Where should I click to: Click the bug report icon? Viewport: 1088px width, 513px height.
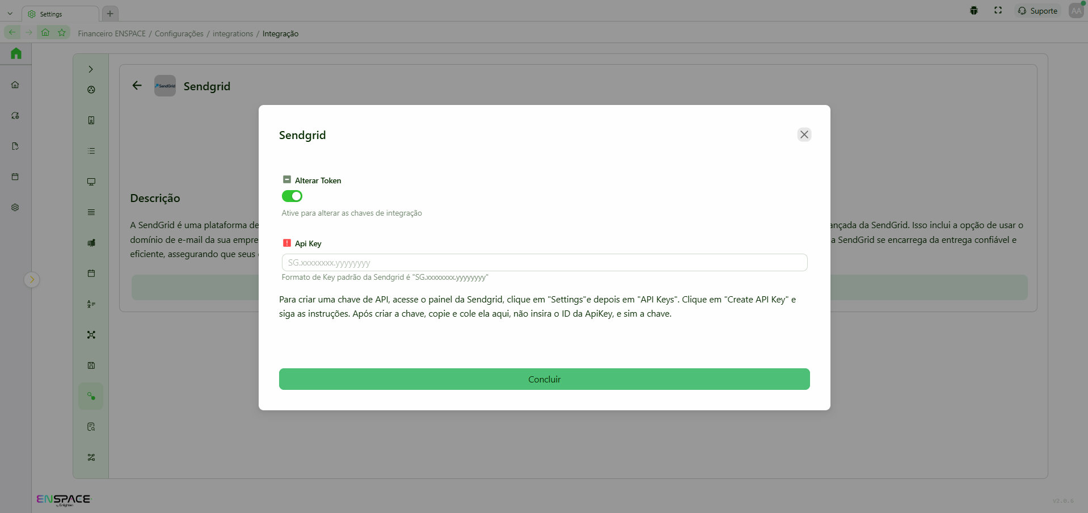tap(974, 11)
